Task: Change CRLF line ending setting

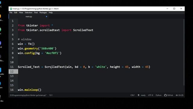Action: (132, 95)
